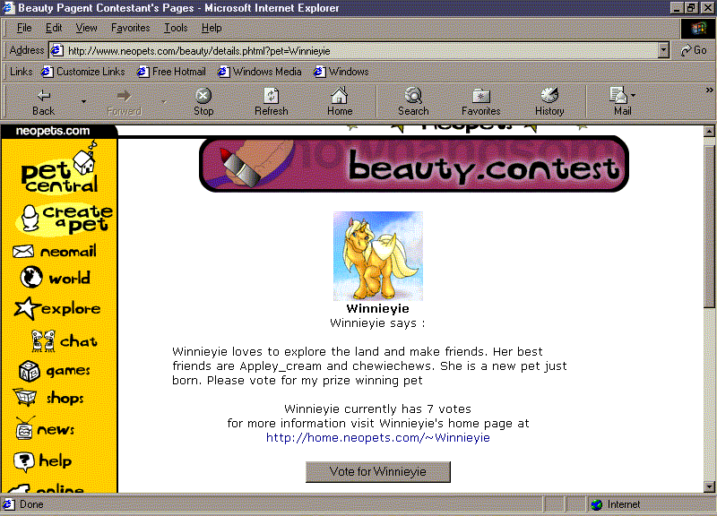This screenshot has height=516, width=717.
Task: Open games from the sidebar
Action: tap(55, 371)
